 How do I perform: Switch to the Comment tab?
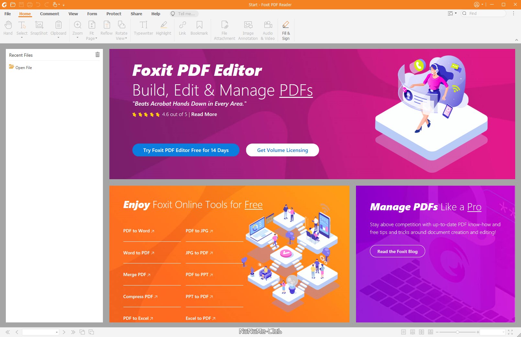(50, 14)
